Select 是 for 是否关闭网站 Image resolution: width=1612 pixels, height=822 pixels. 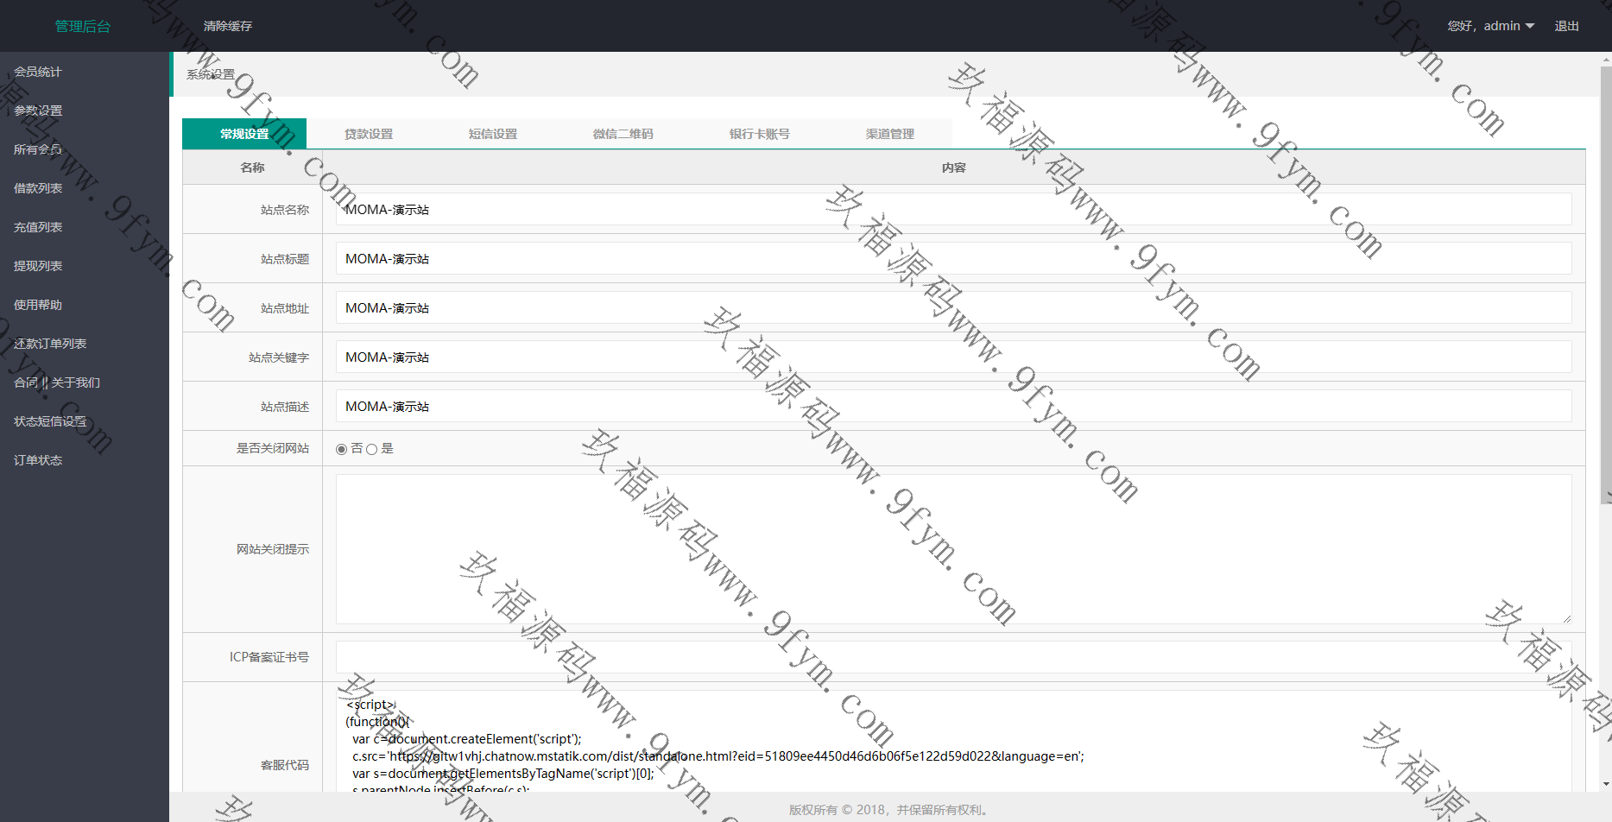coord(372,449)
